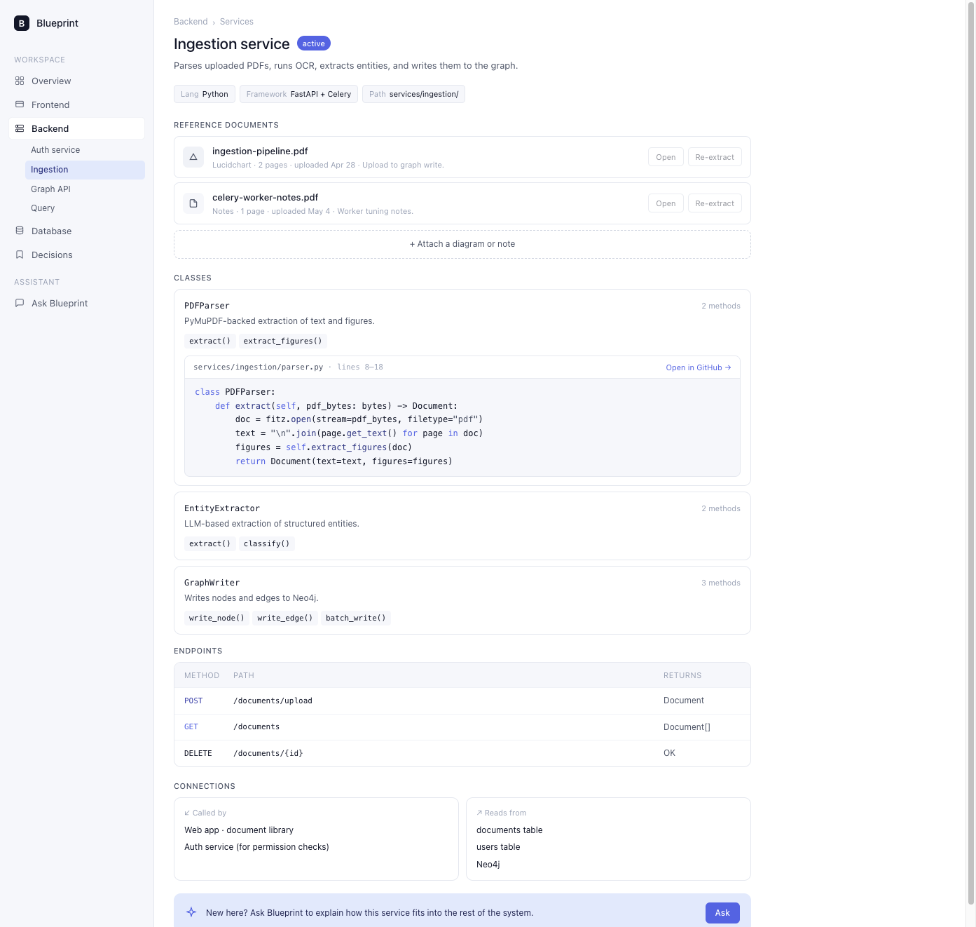The height and width of the screenshot is (927, 976).
Task: Click the Path services/ingestion/ tag
Action: [413, 94]
